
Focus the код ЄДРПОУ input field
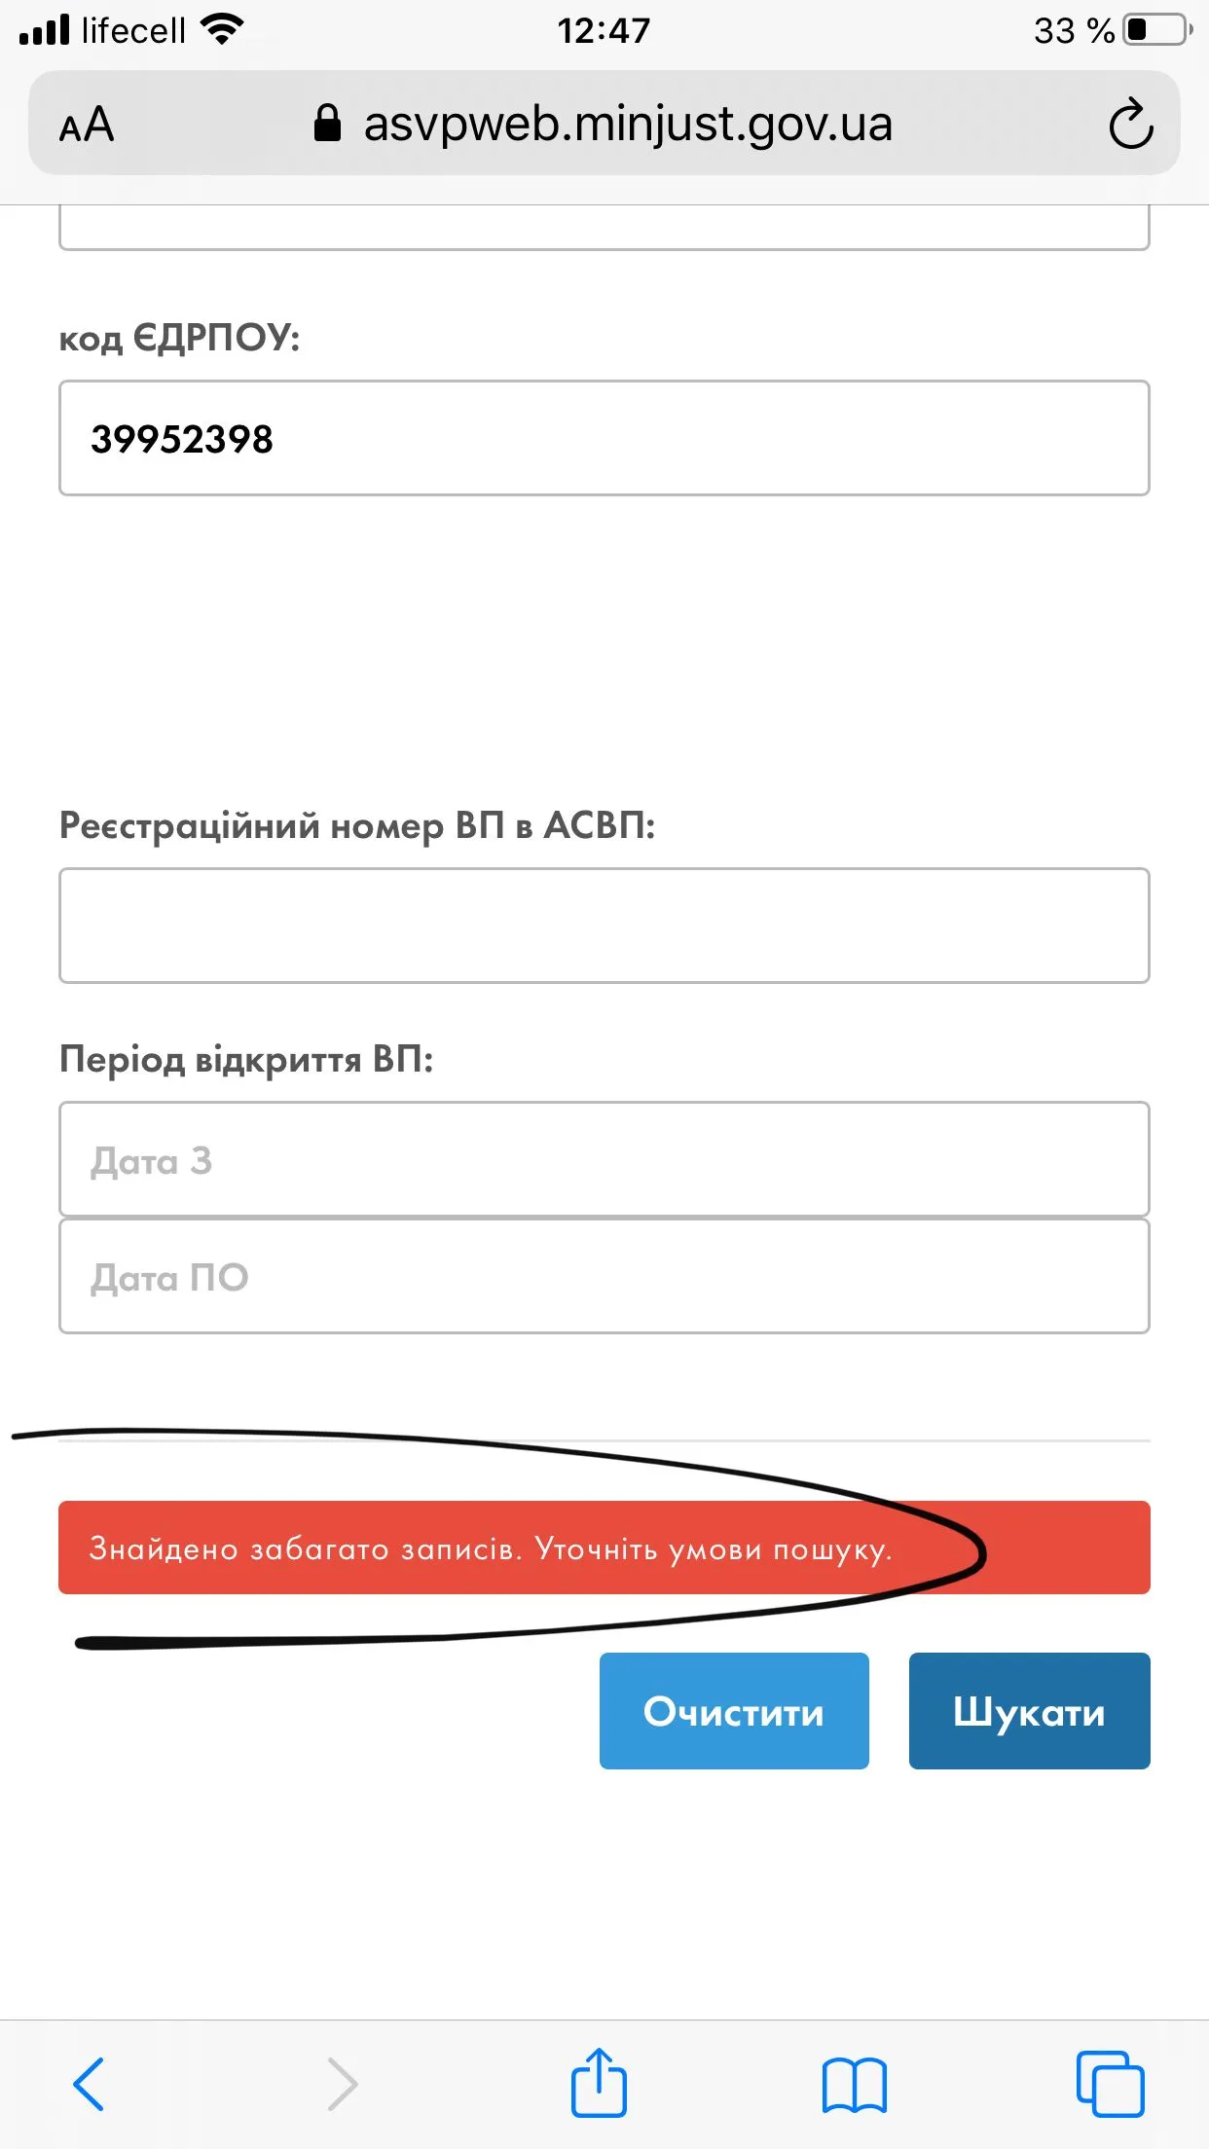[604, 438]
